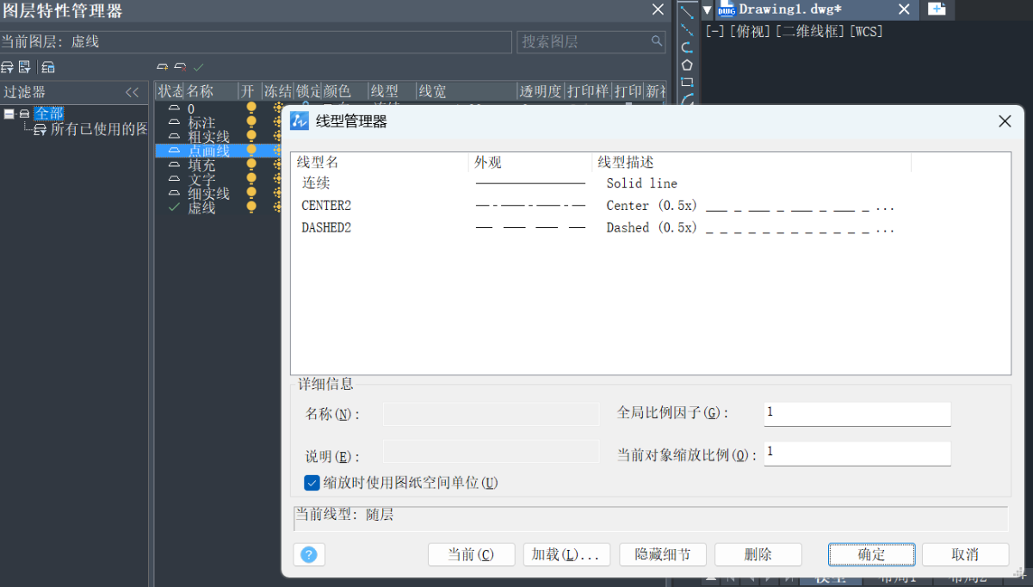The height and width of the screenshot is (587, 1033).
Task: Click the 全局比例因子 input field
Action: [857, 413]
